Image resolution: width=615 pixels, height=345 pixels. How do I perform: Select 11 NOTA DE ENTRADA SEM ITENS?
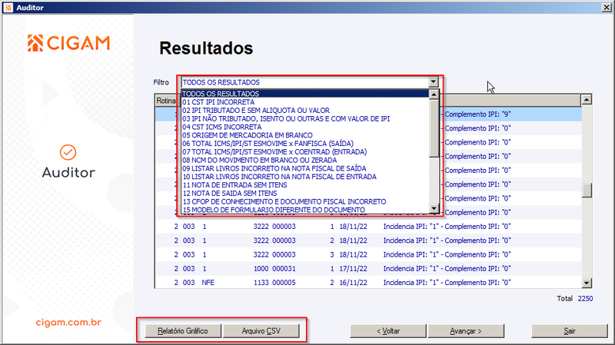tap(305, 185)
